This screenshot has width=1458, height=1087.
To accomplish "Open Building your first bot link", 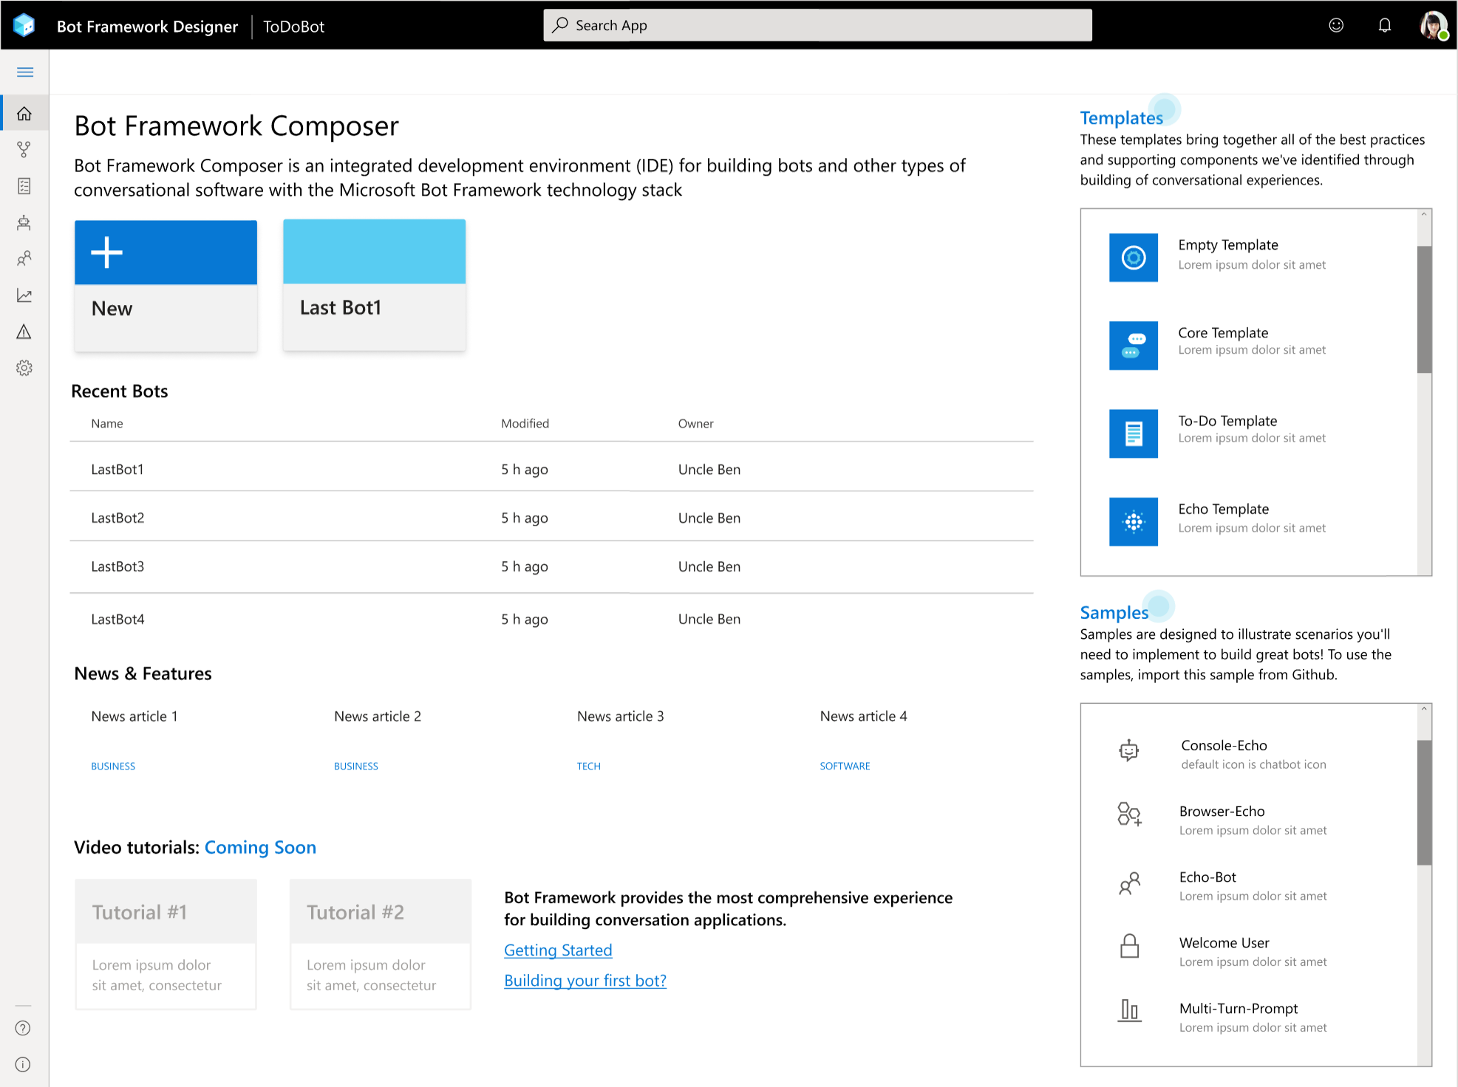I will coord(585,981).
